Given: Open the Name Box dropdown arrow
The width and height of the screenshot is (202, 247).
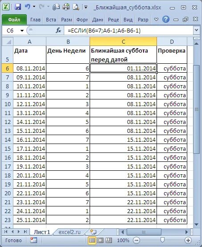Looking at the screenshot, I should [x=22, y=31].
